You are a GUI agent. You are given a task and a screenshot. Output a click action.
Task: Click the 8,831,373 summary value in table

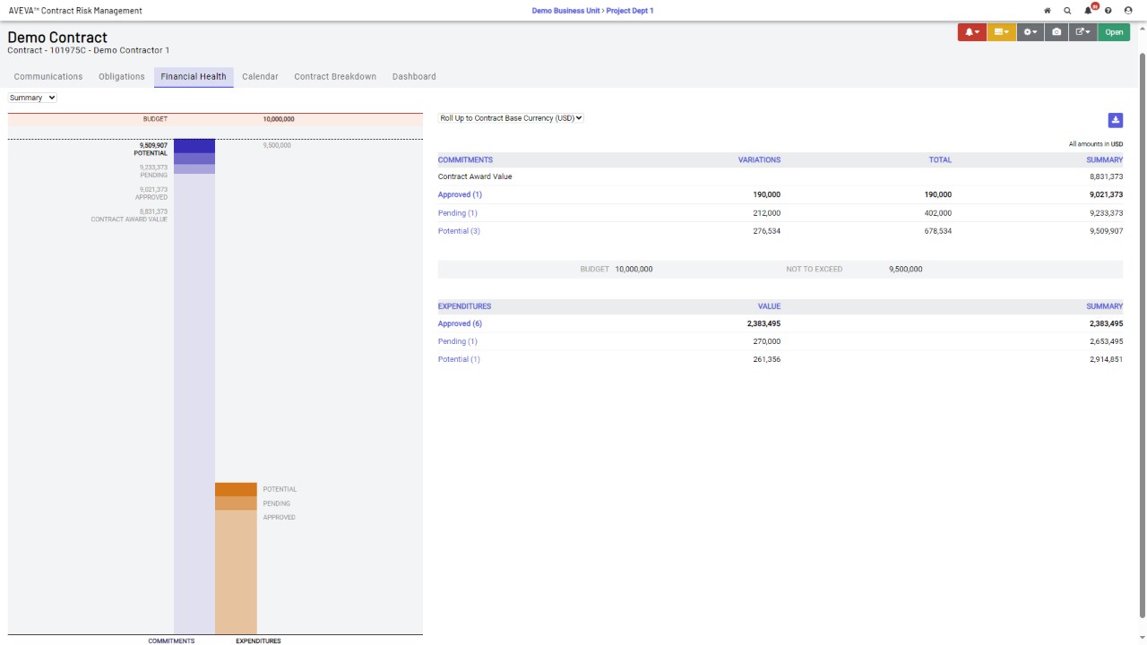pyautogui.click(x=1104, y=176)
